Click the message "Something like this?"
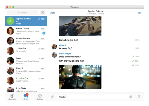Image resolution: width=149 pixels, height=106 pixels. [x=68, y=40]
